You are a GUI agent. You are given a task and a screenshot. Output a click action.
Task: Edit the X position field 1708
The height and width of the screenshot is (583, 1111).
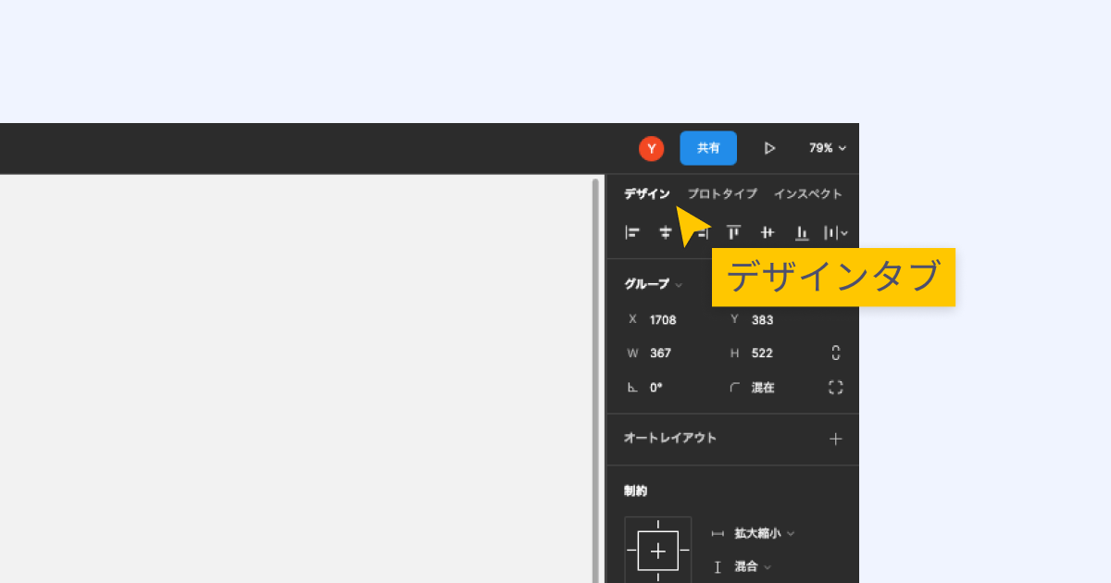tap(662, 319)
